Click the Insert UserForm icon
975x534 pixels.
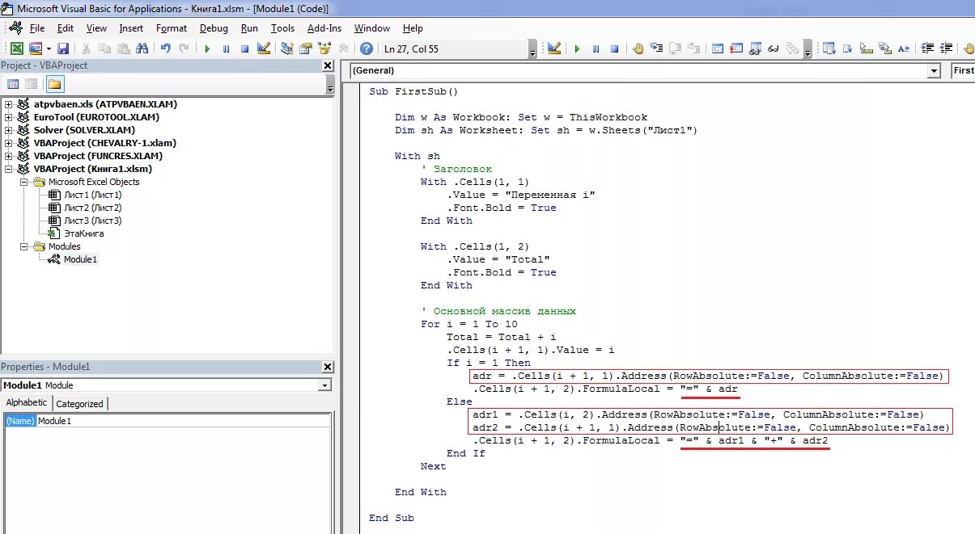(36, 48)
